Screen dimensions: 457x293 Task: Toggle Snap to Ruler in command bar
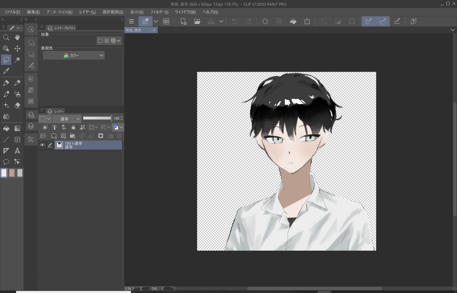[x=369, y=22]
